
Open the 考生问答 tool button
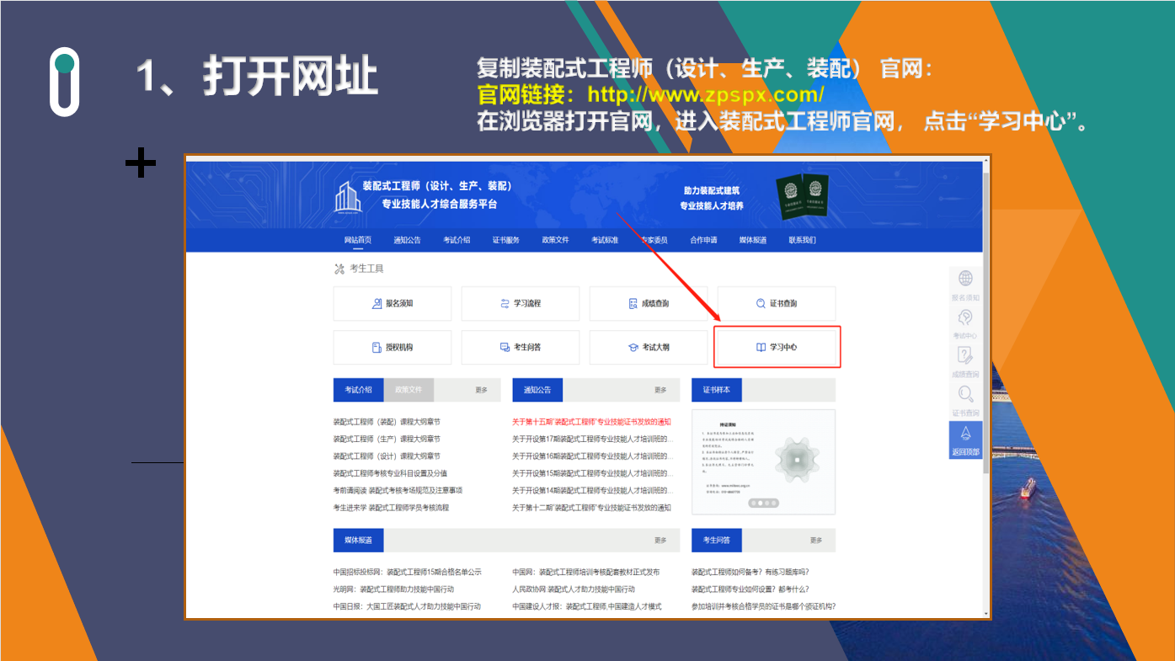pos(520,347)
